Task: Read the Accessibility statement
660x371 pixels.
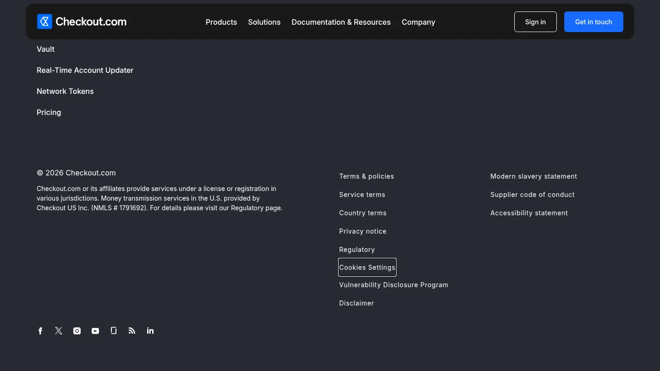Action: click(529, 213)
